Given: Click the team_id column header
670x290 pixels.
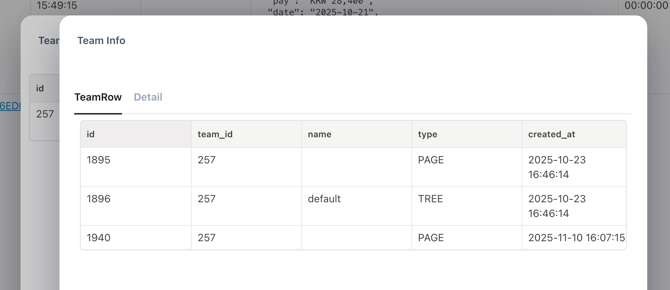Looking at the screenshot, I should point(246,134).
